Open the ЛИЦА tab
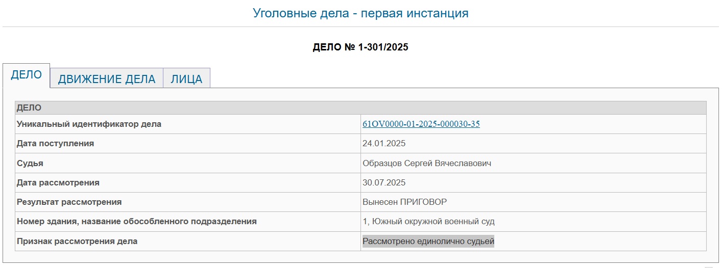The width and height of the screenshot is (722, 268). (186, 79)
